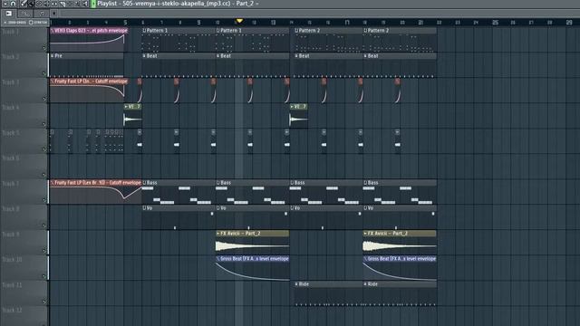Mute Track 7 using its switch
The width and height of the screenshot is (580, 326).
[x=44, y=200]
